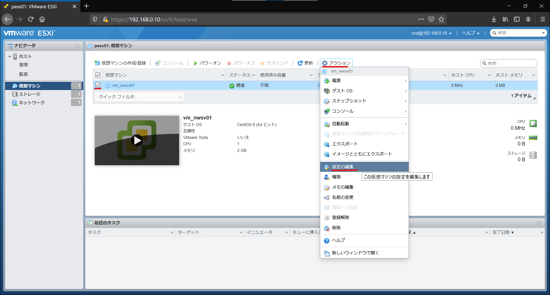
Task: Open the コンソール submenu entry
Action: pos(364,111)
